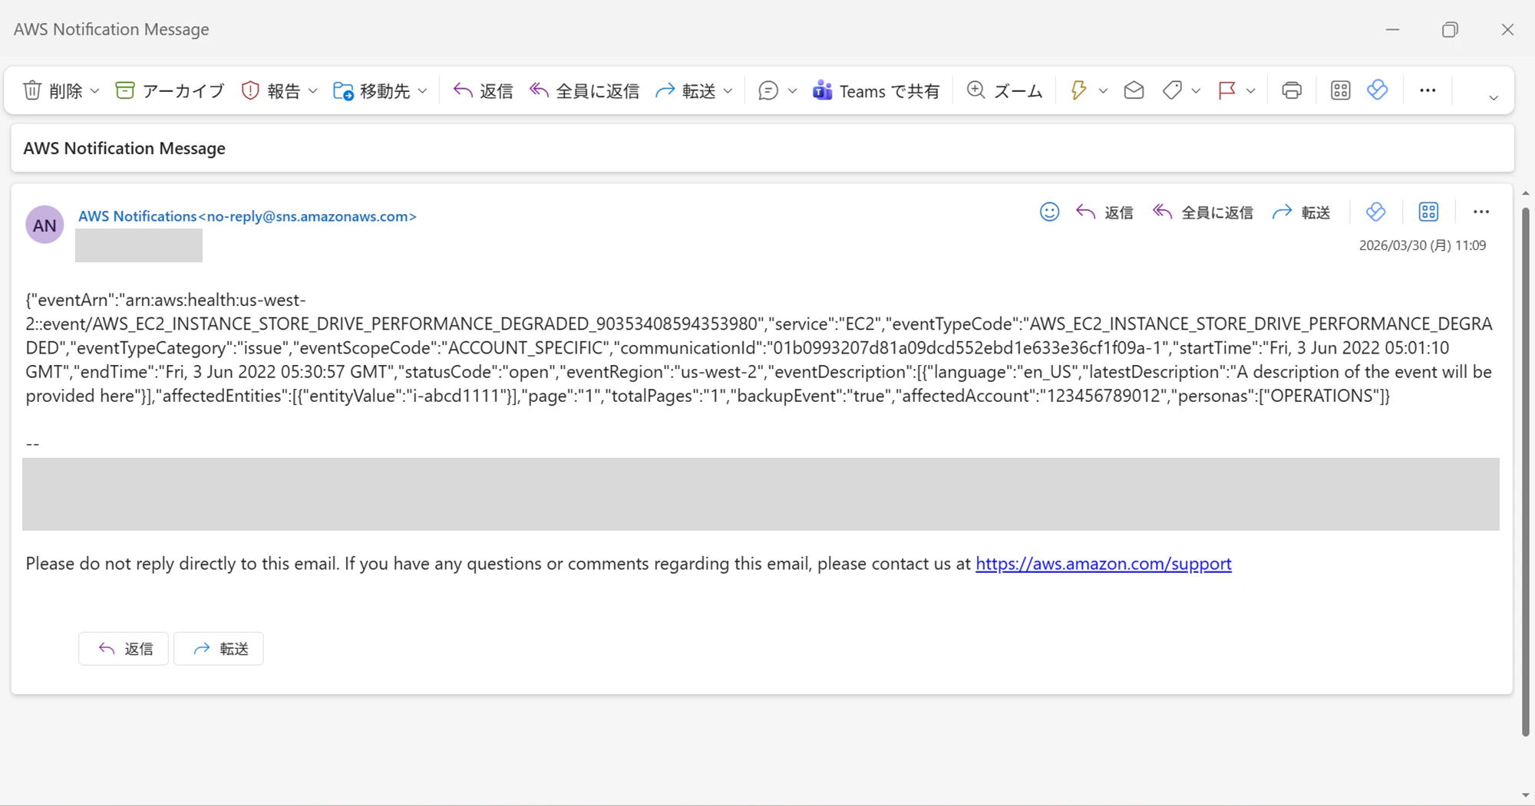Click the scrollbar up arrow
The height and width of the screenshot is (806, 1535).
pyautogui.click(x=1526, y=193)
